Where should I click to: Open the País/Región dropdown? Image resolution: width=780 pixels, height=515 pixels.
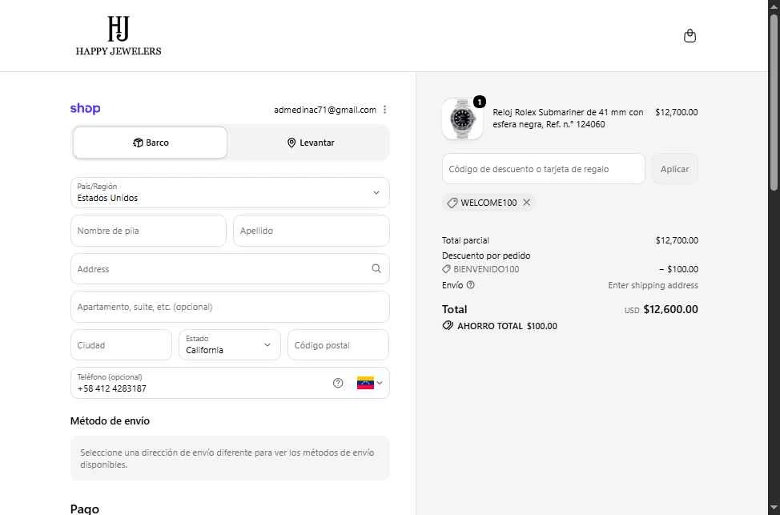click(230, 192)
